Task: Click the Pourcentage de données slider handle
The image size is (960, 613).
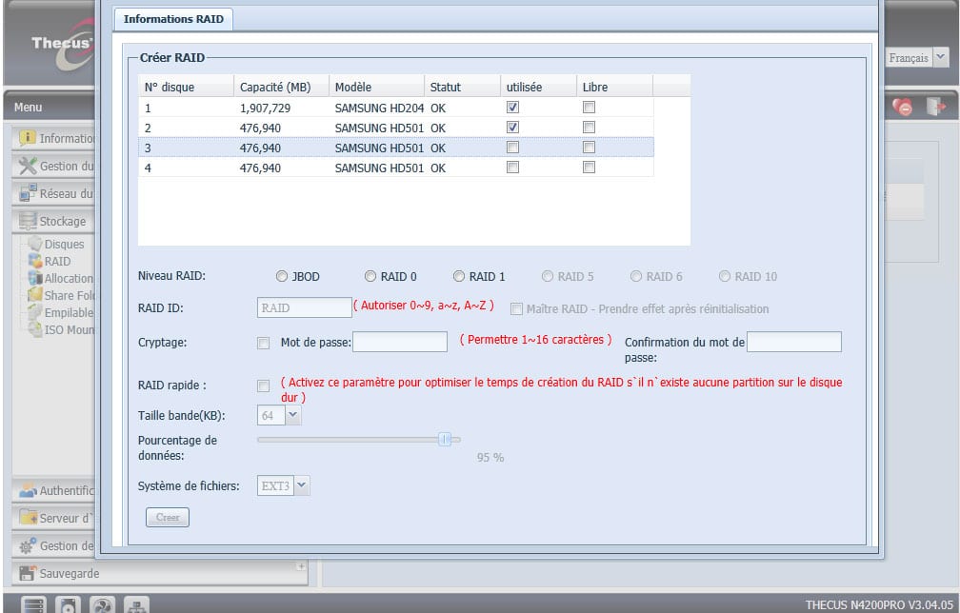Action: pyautogui.click(x=444, y=439)
